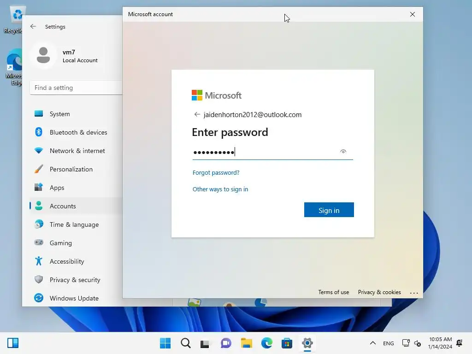
Task: Open the clock and date flyout
Action: coord(440,343)
